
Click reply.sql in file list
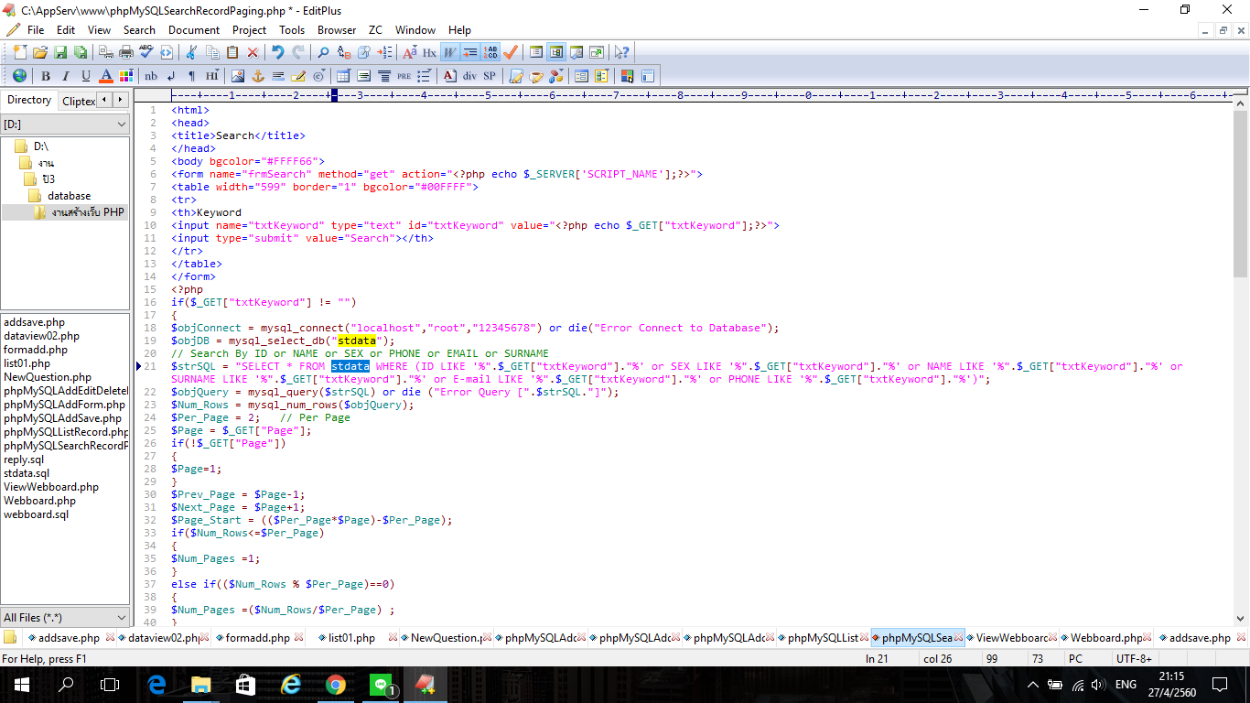[24, 460]
